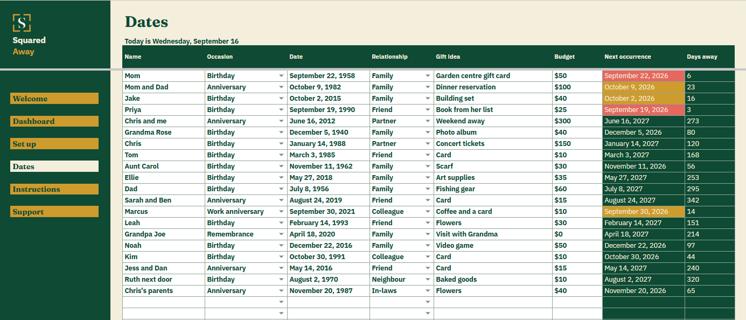This screenshot has width=746, height=320.
Task: Select gift idea 'Garden centre gift card'
Action: pyautogui.click(x=493, y=76)
